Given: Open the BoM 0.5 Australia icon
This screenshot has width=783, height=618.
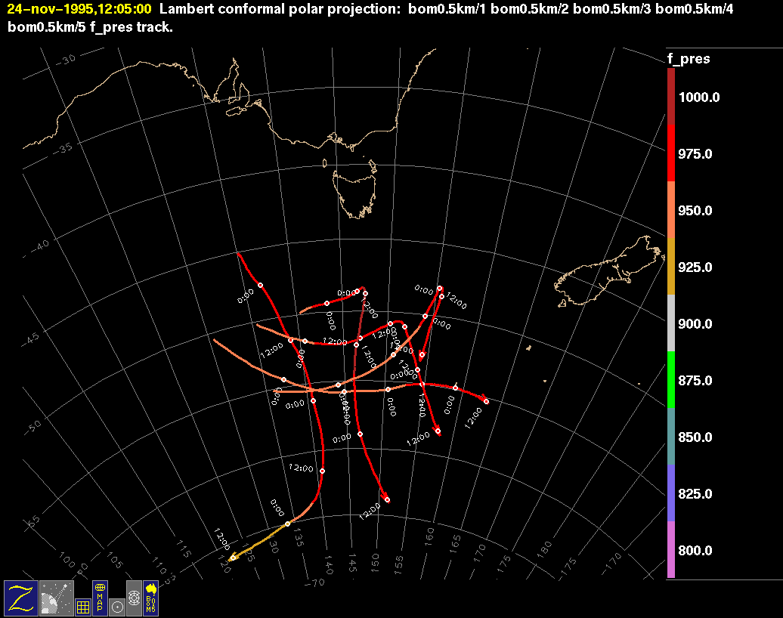Looking at the screenshot, I should coord(151,597).
